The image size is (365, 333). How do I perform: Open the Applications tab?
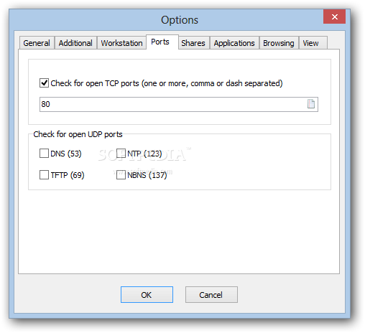click(234, 43)
